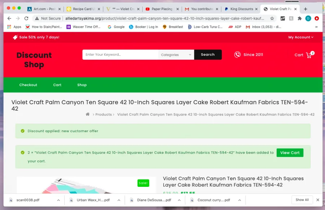Click the sale tag icon in top banner
325x210 pixels.
click(x=15, y=37)
